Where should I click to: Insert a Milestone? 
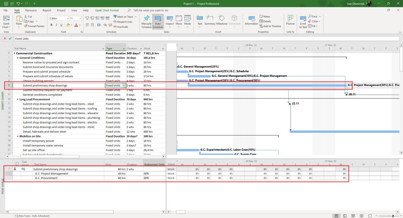pyautogui.click(x=221, y=20)
